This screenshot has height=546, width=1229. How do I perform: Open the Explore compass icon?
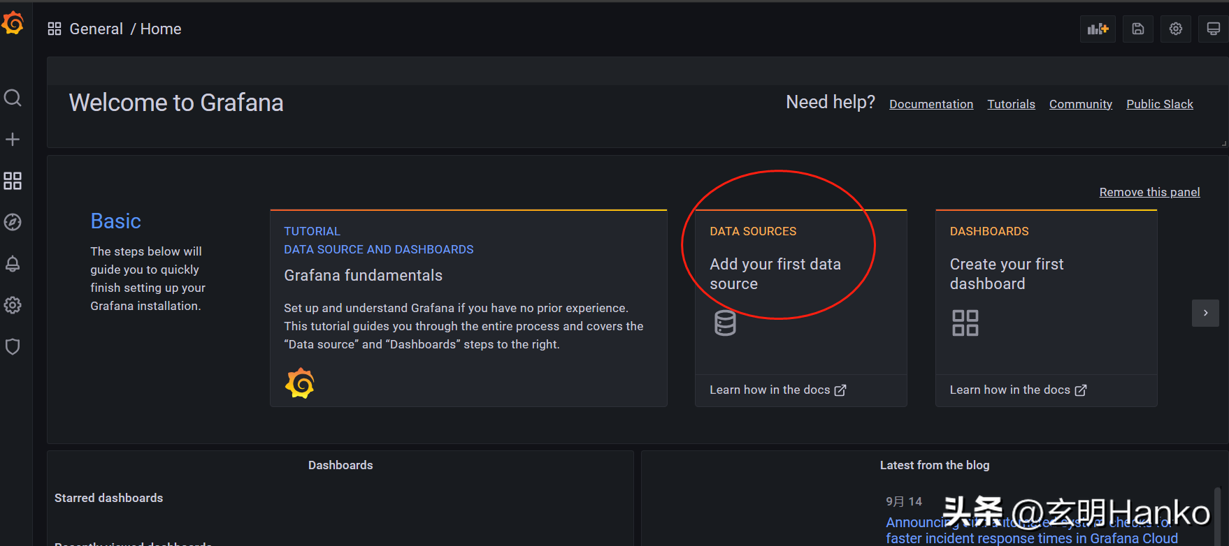pos(13,223)
